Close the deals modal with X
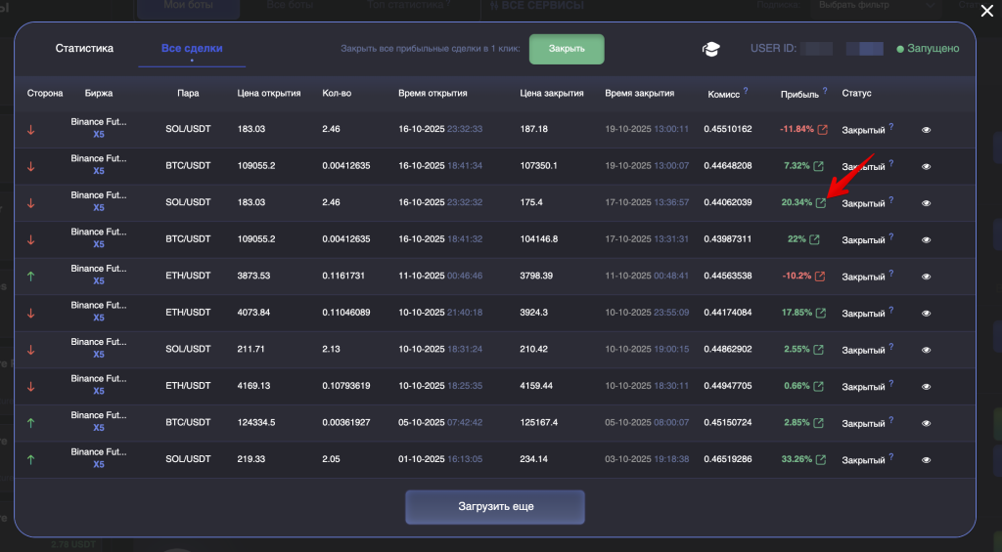The width and height of the screenshot is (1002, 552). click(985, 11)
